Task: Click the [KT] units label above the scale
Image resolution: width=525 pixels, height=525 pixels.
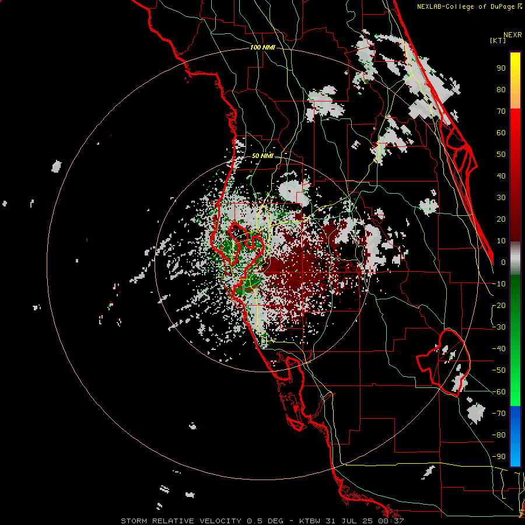Action: tap(498, 40)
